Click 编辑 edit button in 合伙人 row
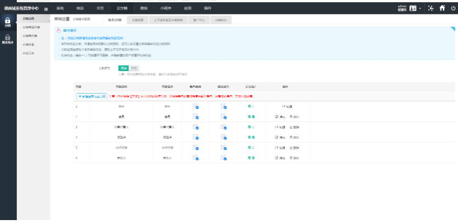This screenshot has height=224, width=458. (280, 158)
